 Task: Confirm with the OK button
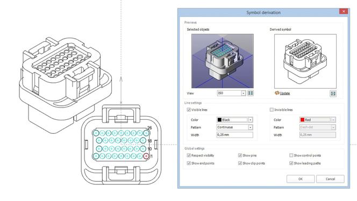(x=301, y=179)
